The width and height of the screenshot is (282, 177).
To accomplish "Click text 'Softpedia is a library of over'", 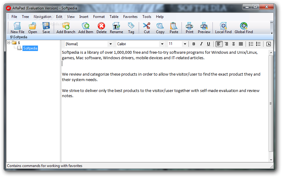I will tap(87, 52).
